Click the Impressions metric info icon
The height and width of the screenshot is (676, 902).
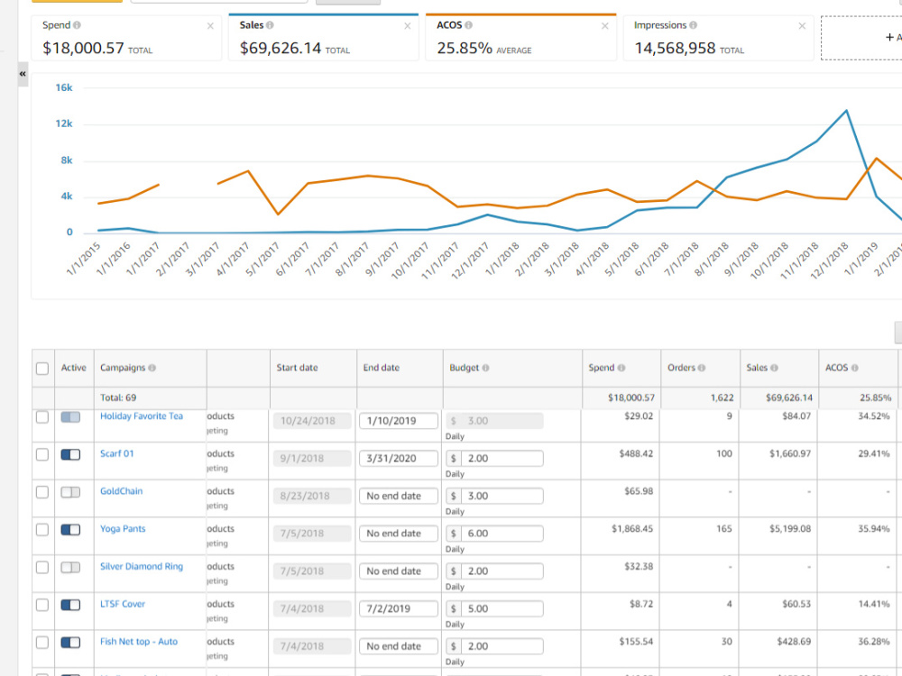click(693, 25)
